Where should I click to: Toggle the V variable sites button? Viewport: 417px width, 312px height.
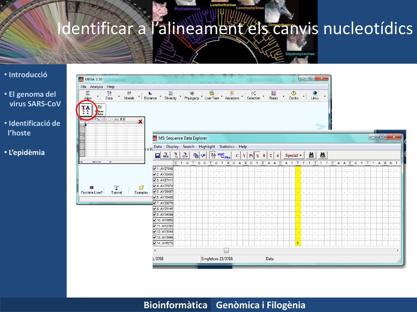click(244, 156)
